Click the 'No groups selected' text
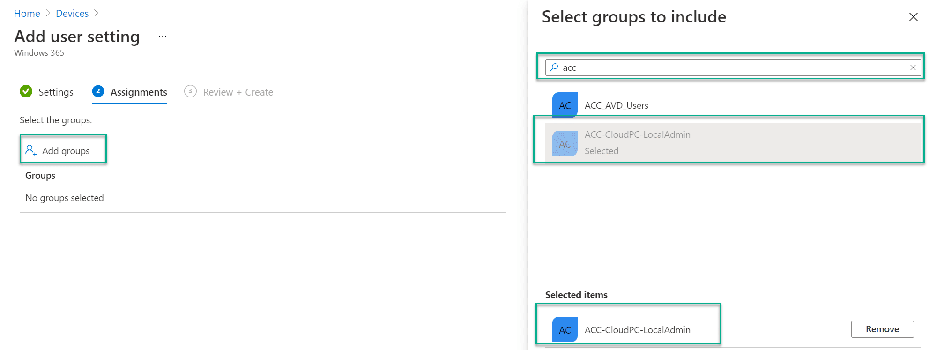This screenshot has height=350, width=936. (65, 198)
